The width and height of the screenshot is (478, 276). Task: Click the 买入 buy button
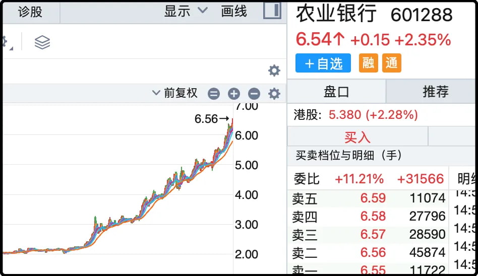click(x=357, y=137)
